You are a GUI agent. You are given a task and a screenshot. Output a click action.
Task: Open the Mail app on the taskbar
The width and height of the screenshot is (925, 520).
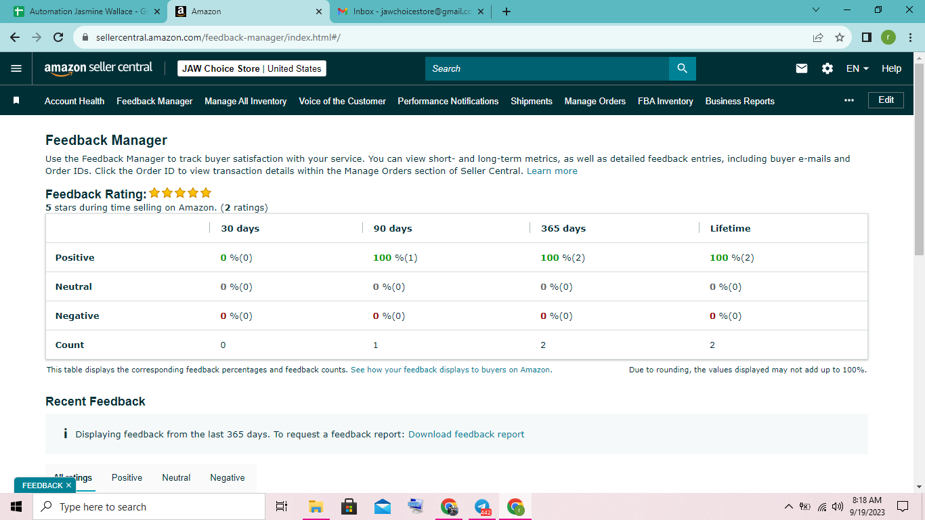click(x=382, y=506)
